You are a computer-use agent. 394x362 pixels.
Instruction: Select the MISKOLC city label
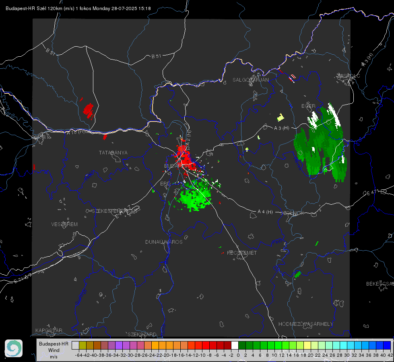[x=349, y=76]
